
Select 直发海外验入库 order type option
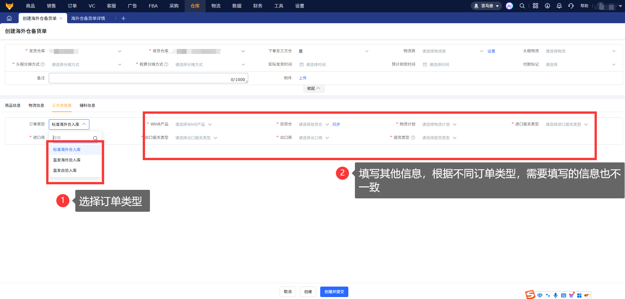[75, 160]
